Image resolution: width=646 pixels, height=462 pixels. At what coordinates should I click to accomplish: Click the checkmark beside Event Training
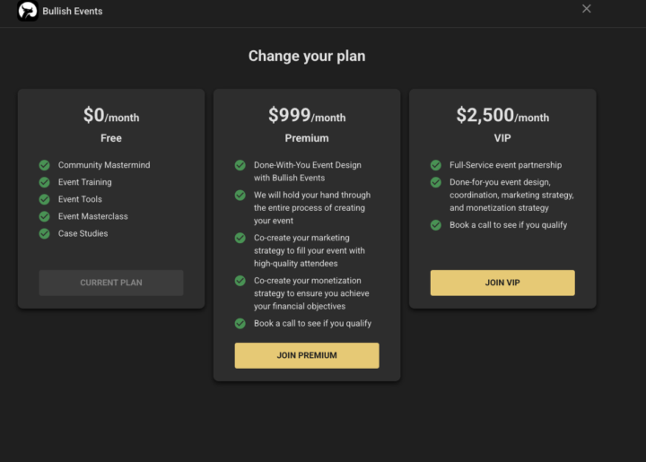44,182
